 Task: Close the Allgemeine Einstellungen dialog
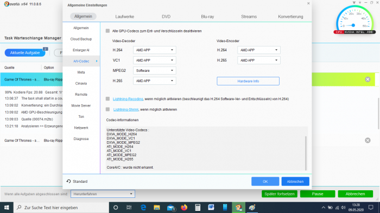point(308,3)
